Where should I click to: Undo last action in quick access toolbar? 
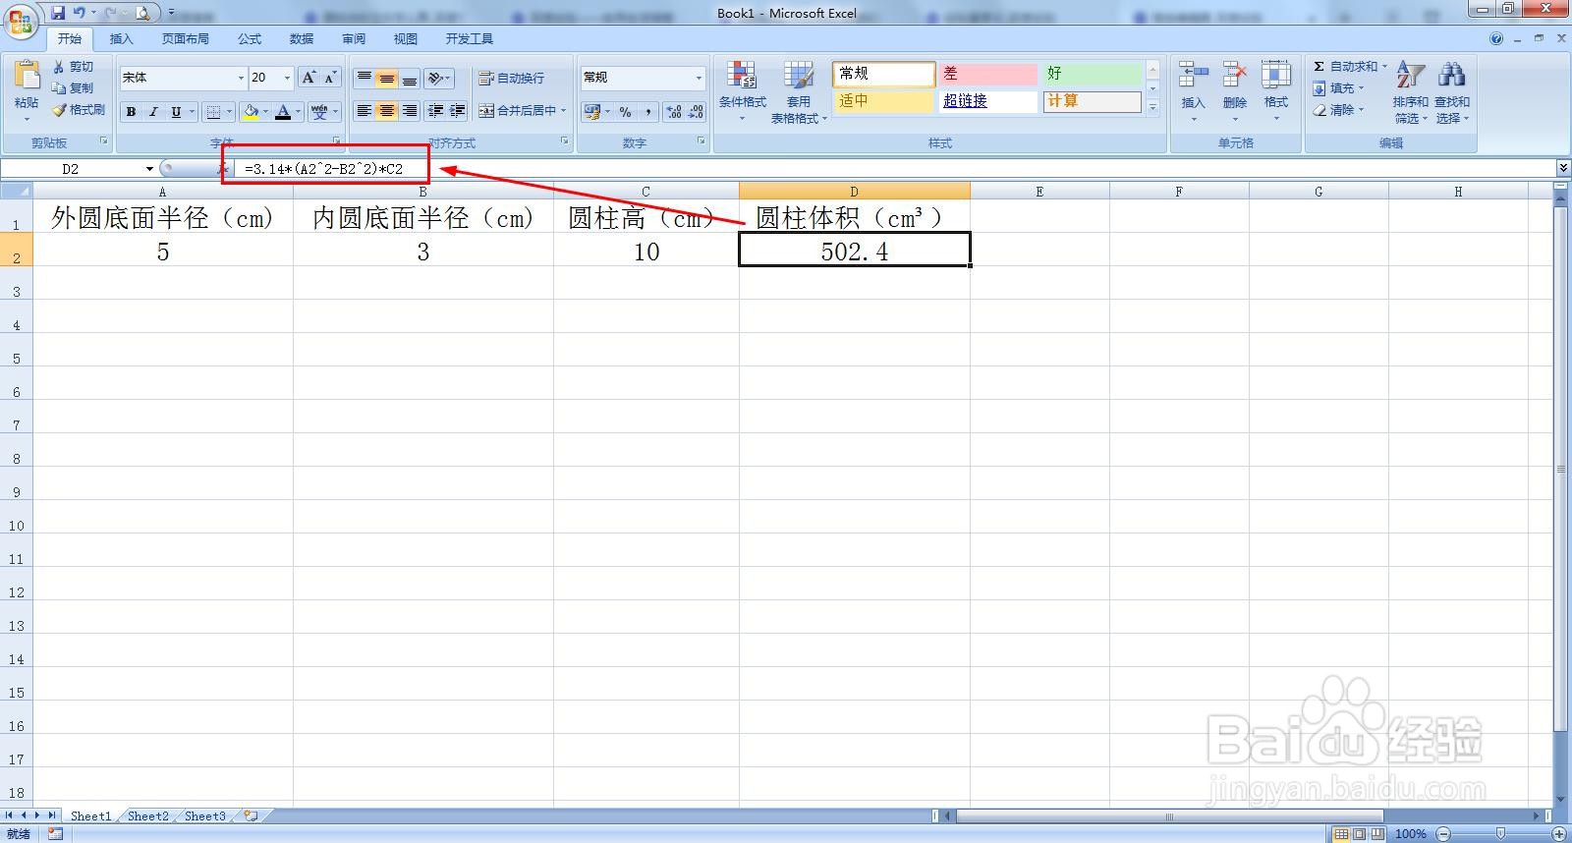pyautogui.click(x=80, y=13)
